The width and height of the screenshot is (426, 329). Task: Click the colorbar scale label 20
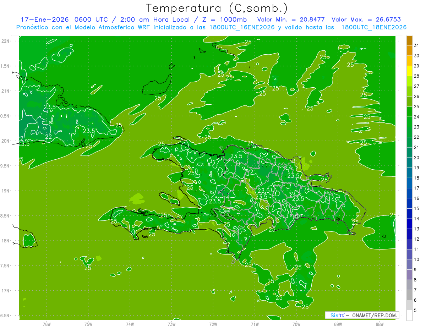point(417,158)
